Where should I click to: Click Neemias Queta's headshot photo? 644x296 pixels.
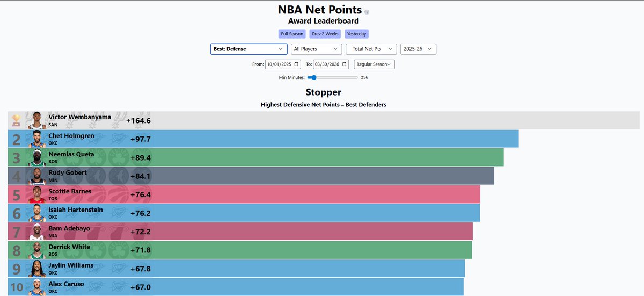coord(37,157)
